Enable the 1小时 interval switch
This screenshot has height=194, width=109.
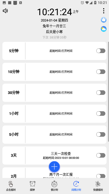[101, 114]
